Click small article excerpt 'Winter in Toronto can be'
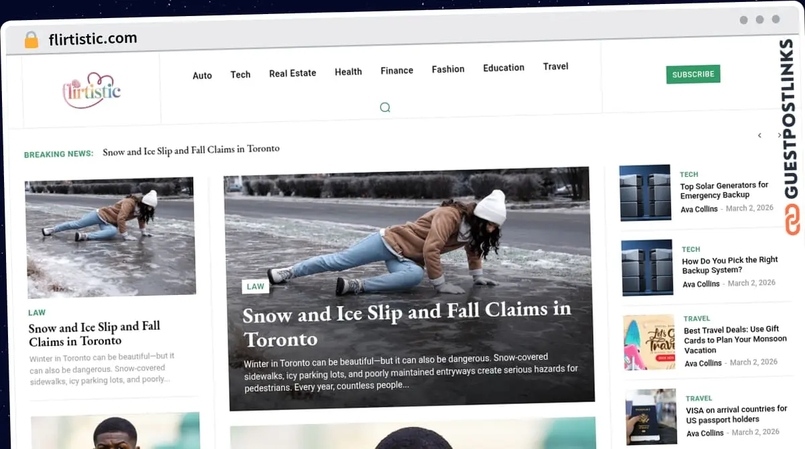Screen dimensions: 805x449 point(102,368)
